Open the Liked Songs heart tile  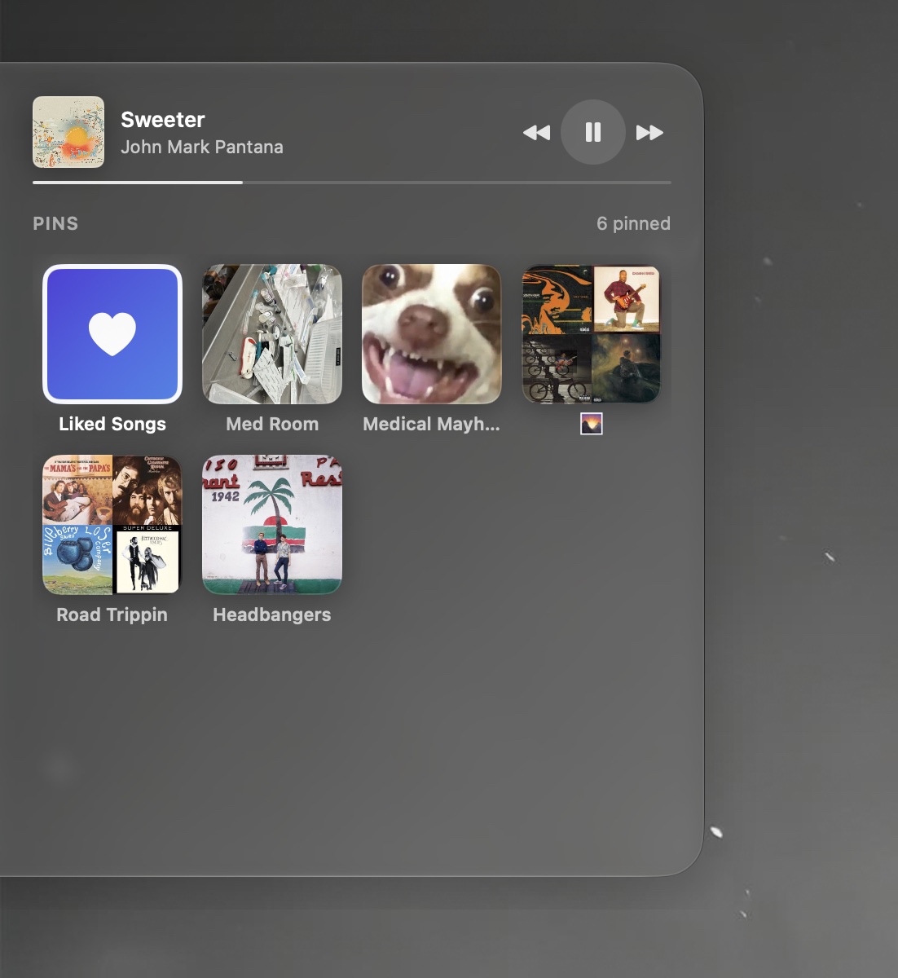[x=112, y=334]
